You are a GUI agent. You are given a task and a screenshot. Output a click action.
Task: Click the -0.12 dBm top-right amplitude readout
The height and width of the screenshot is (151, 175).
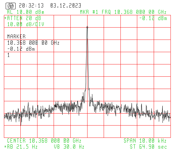(153, 18)
